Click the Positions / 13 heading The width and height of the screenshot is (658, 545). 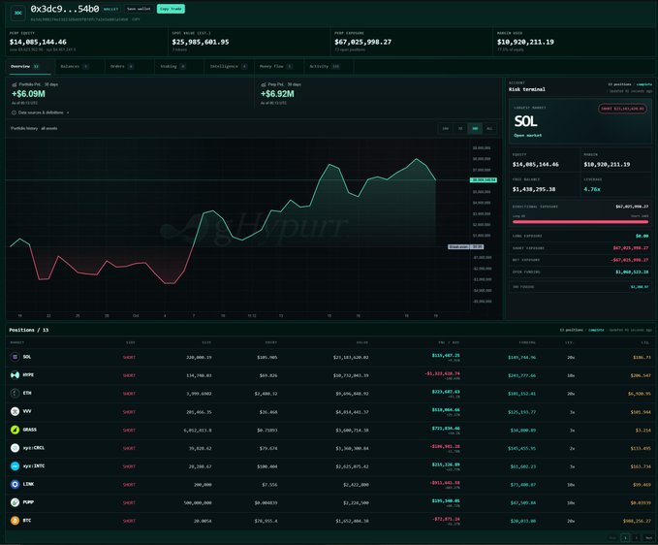tap(29, 330)
